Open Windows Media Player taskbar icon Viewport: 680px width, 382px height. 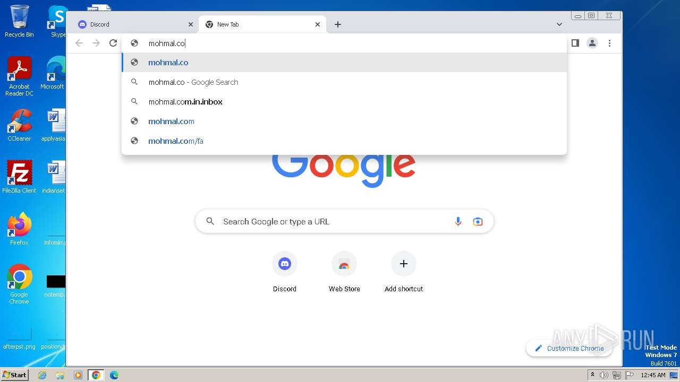[x=78, y=375]
